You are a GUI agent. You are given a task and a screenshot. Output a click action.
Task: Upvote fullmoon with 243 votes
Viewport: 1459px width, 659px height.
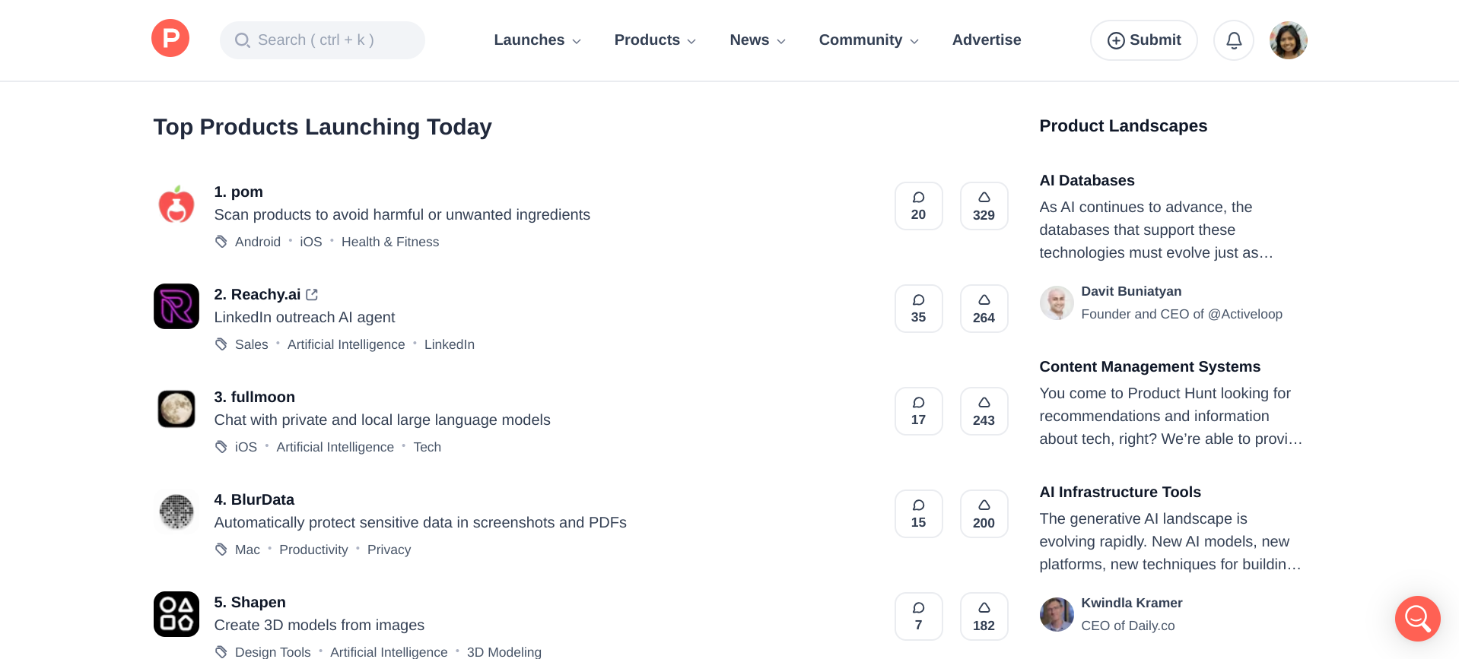pyautogui.click(x=984, y=411)
